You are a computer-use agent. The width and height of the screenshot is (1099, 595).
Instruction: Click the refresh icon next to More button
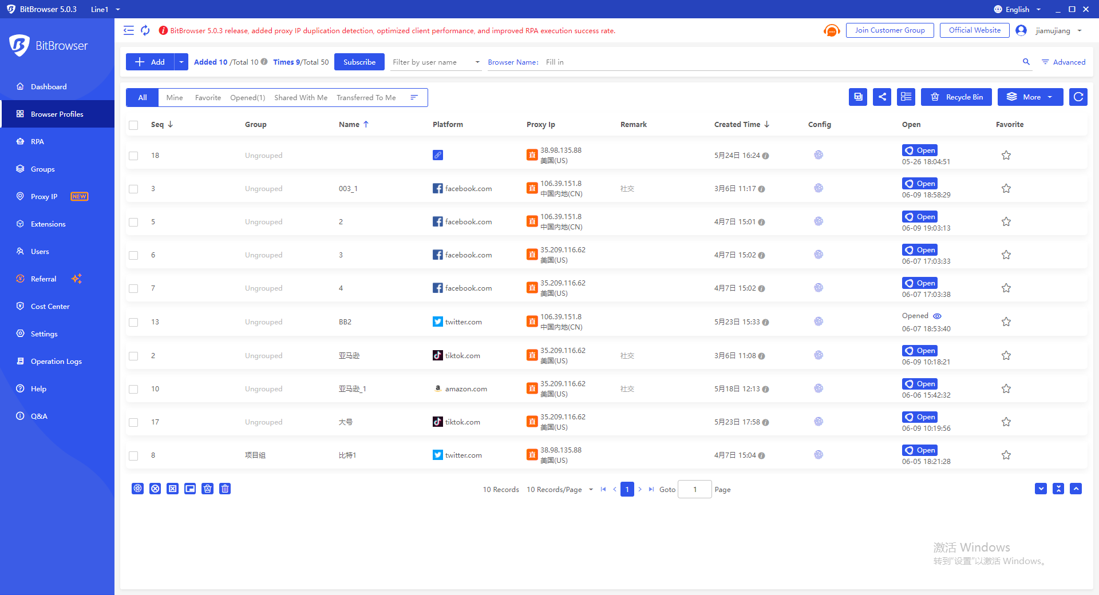point(1078,97)
